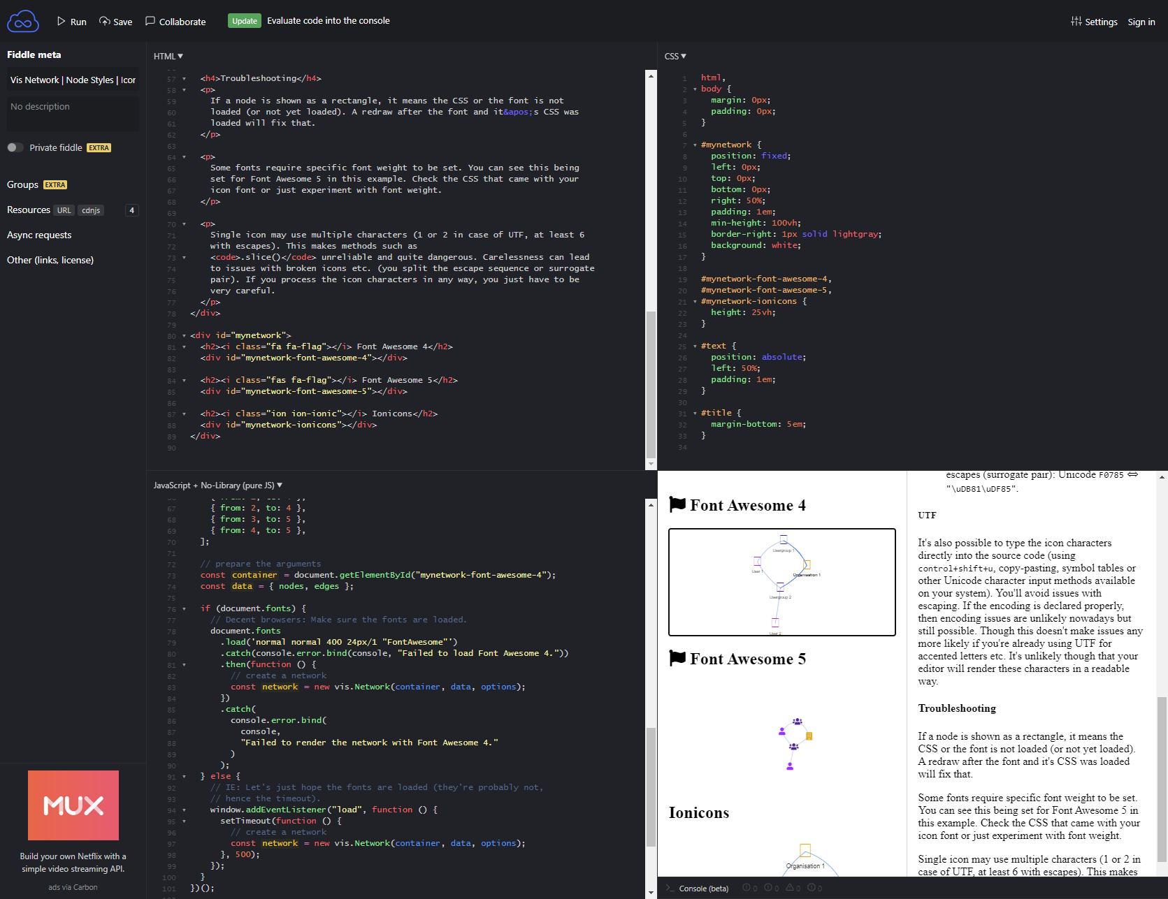Click the ads via Carbon link
The image size is (1168, 899).
73,886
